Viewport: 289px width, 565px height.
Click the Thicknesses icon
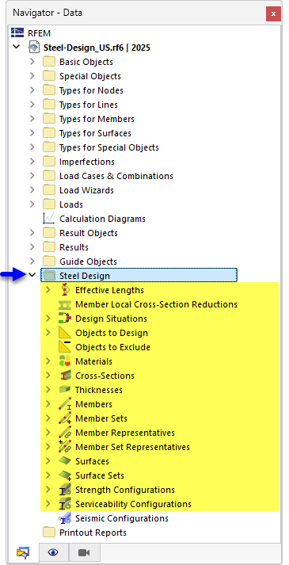click(65, 390)
